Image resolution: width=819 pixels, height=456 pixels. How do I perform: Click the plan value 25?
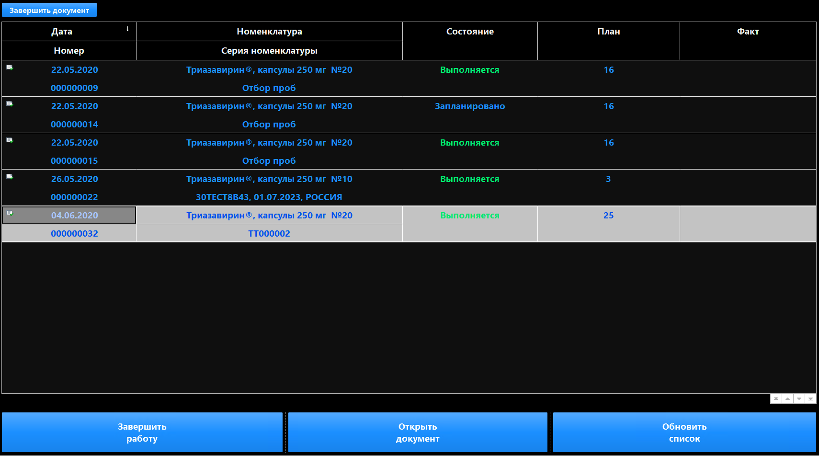608,216
